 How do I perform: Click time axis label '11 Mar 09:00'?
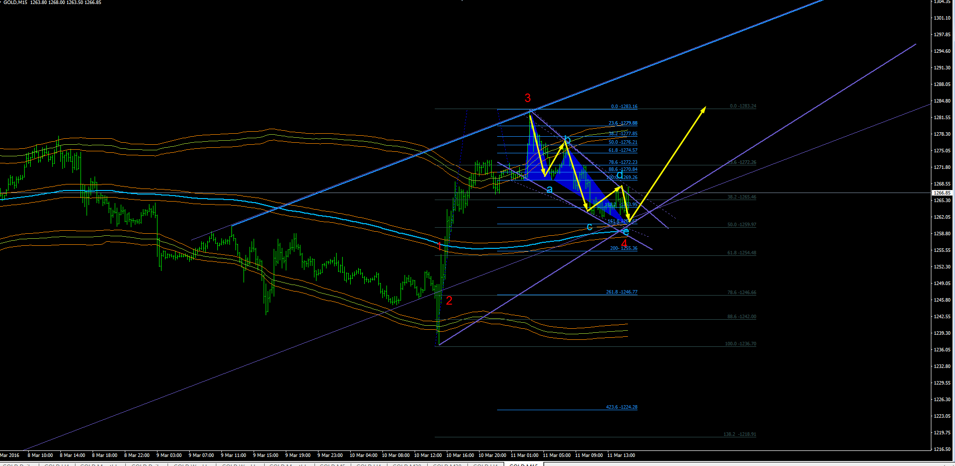point(589,455)
